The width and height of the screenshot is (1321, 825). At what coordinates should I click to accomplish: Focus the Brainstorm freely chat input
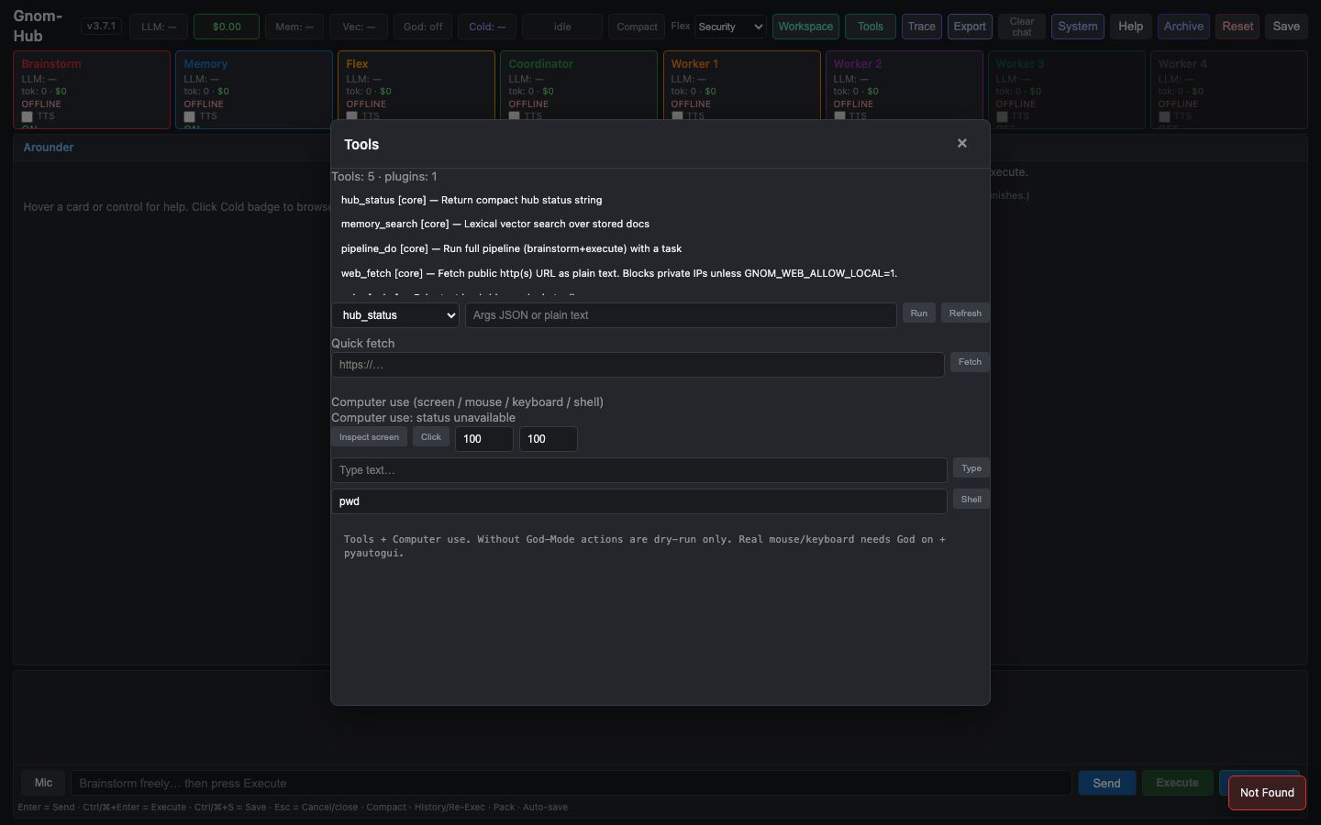[x=572, y=783]
